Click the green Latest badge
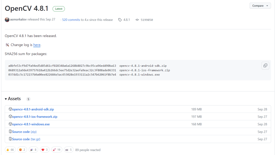This screenshot has height=155, width=278. pyautogui.click(x=59, y=9)
